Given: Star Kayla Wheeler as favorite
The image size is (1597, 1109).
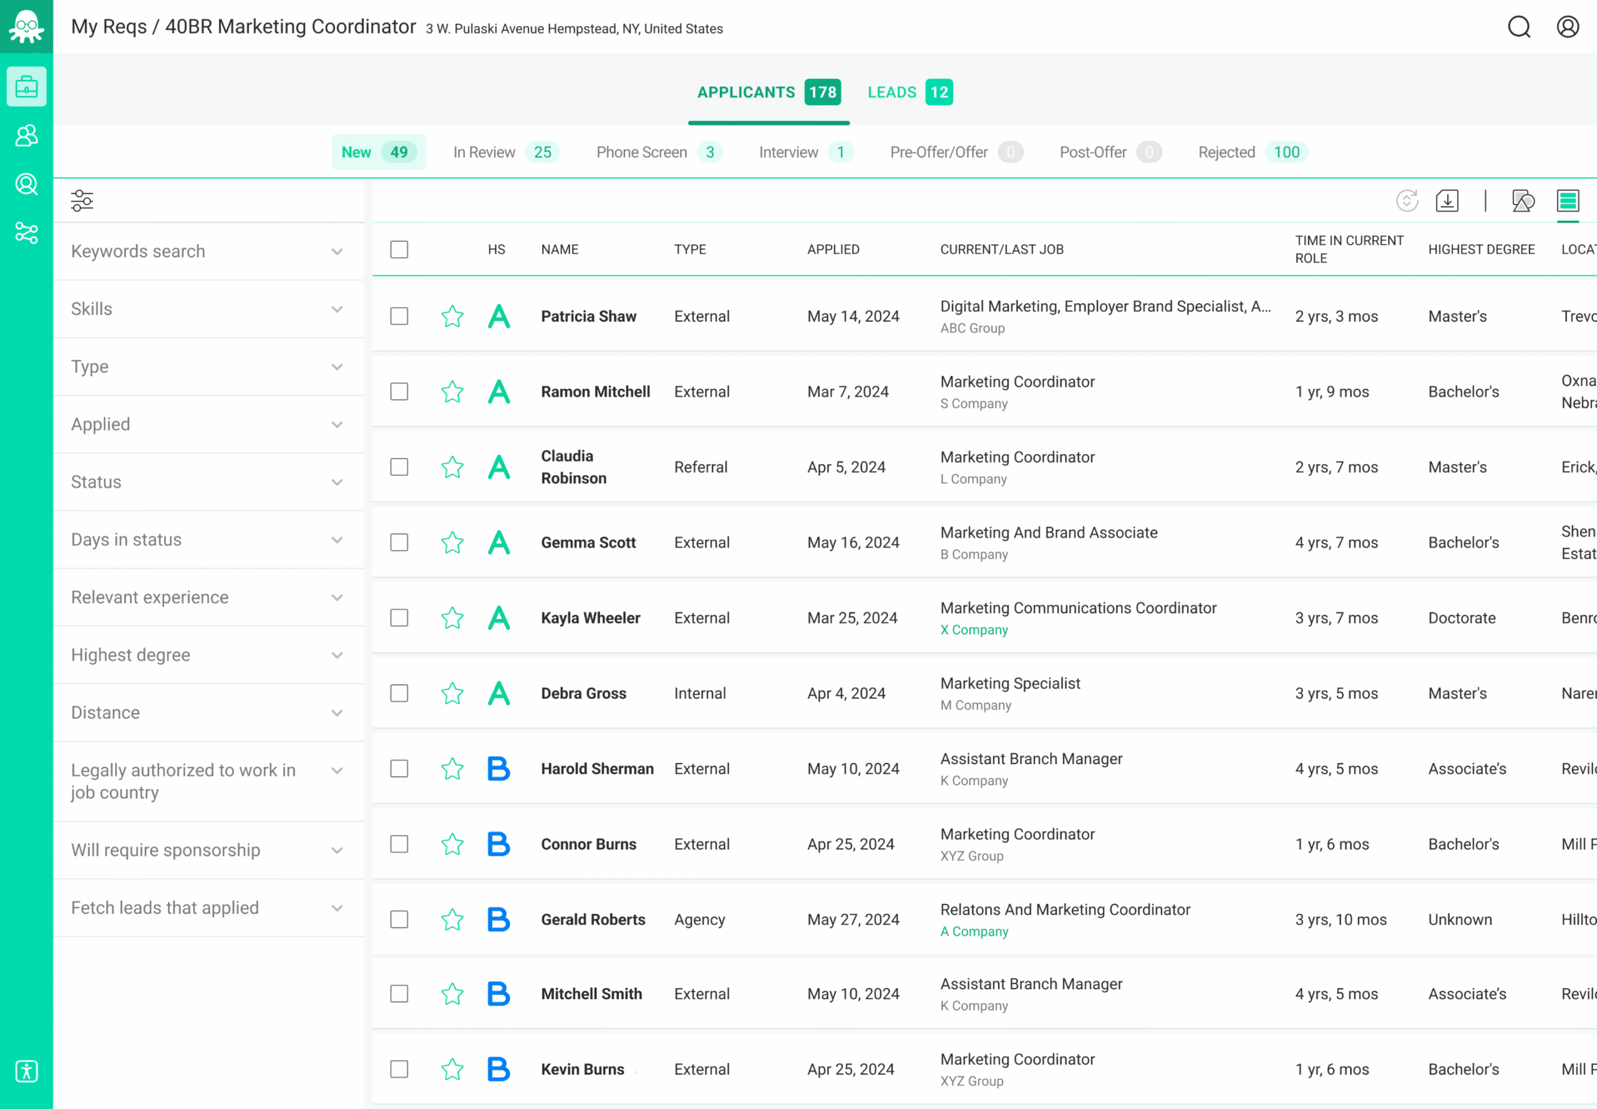Looking at the screenshot, I should [452, 617].
